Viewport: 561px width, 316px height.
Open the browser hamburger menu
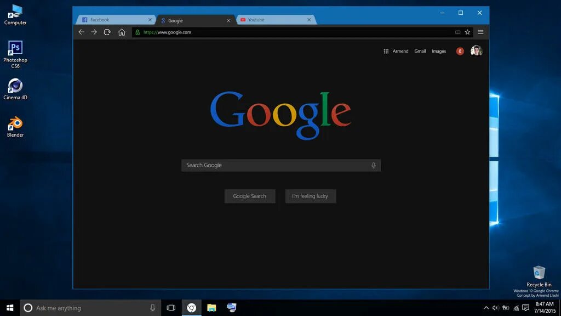[480, 32]
